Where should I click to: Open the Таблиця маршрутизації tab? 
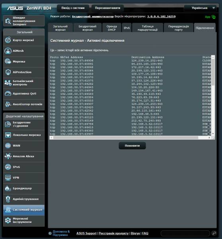[x=148, y=28]
